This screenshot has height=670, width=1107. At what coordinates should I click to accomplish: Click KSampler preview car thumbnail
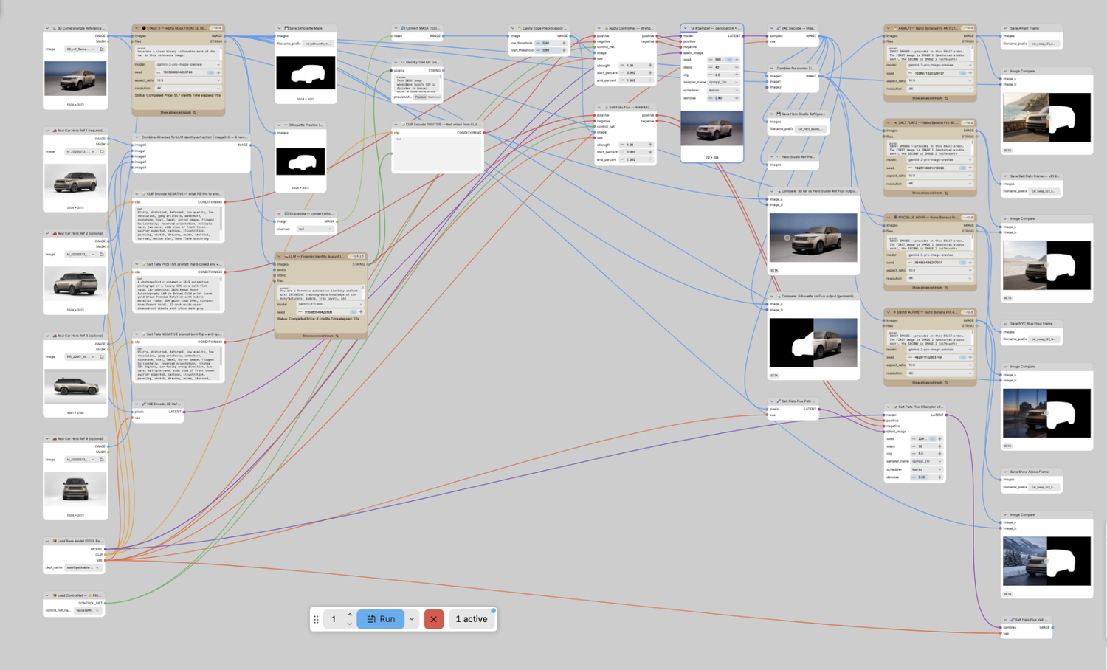(711, 130)
